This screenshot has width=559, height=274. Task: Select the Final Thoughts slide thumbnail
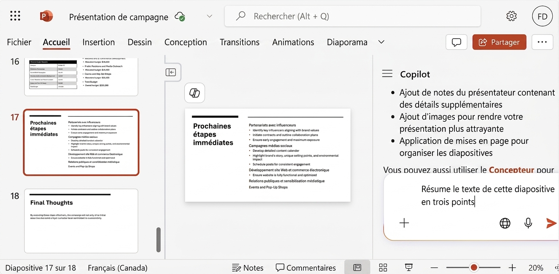tap(81, 221)
